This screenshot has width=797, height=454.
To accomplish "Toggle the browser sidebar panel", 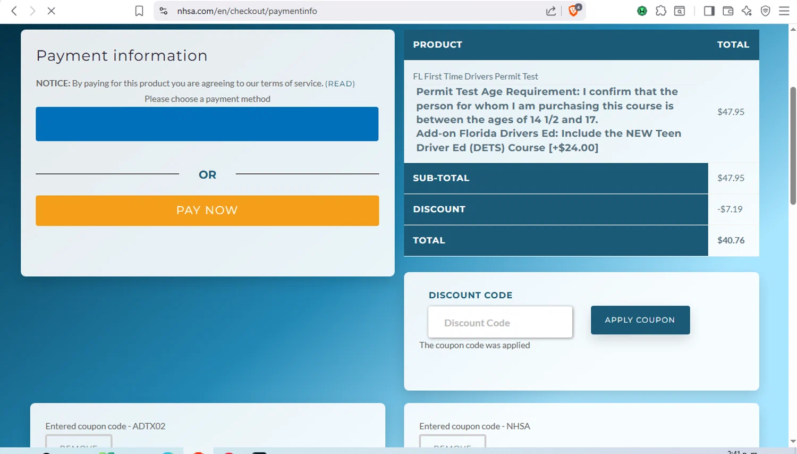I will tap(709, 11).
